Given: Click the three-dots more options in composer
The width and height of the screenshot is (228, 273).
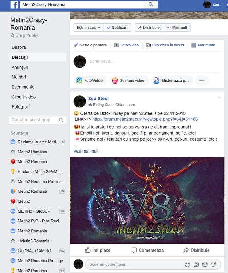Looking at the screenshot, I should [202, 81].
